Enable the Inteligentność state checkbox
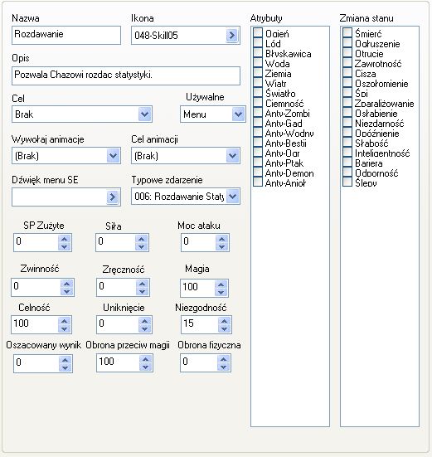This screenshot has height=457, width=432. coord(347,152)
